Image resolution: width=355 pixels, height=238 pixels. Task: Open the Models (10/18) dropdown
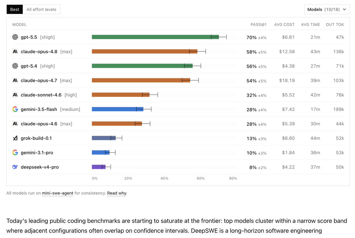point(327,9)
